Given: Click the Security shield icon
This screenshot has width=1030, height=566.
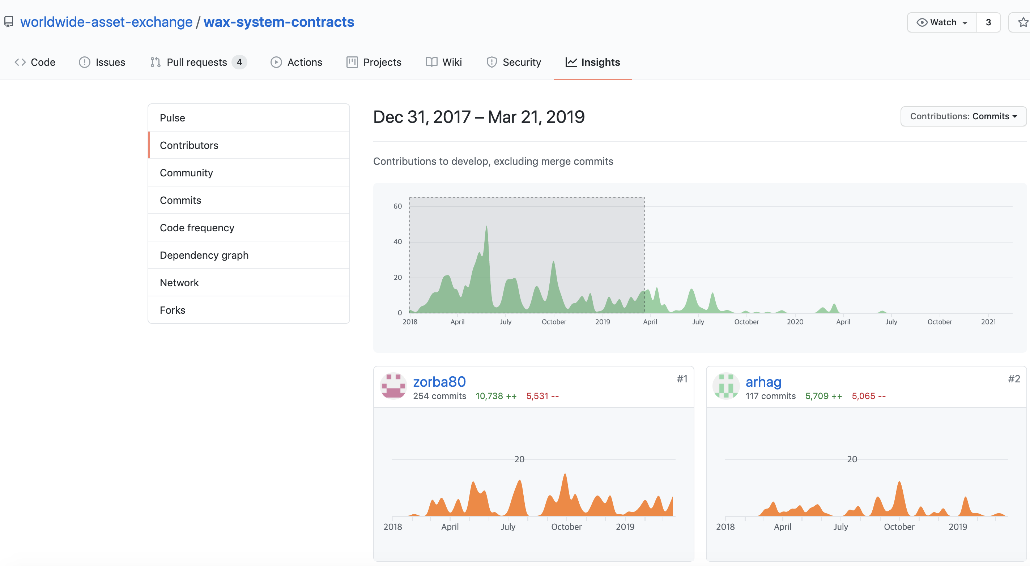Looking at the screenshot, I should click(491, 63).
